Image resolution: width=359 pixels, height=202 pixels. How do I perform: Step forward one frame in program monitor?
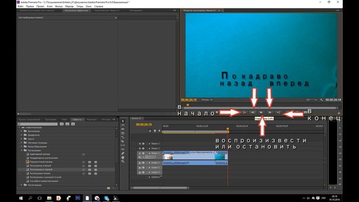click(x=270, y=112)
